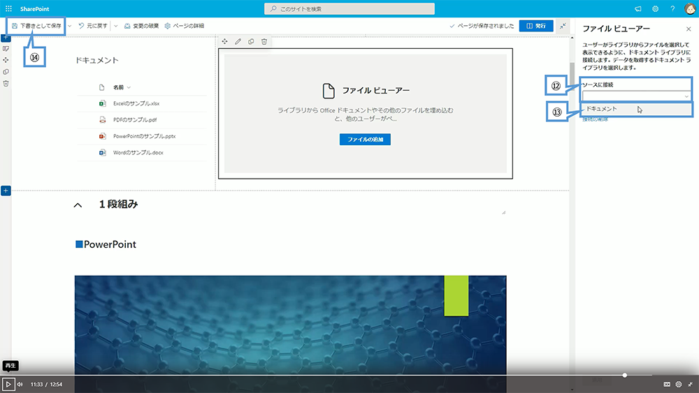This screenshot has width=699, height=393.
Task: Click the ■PowerPoint heading text
Action: click(x=106, y=244)
